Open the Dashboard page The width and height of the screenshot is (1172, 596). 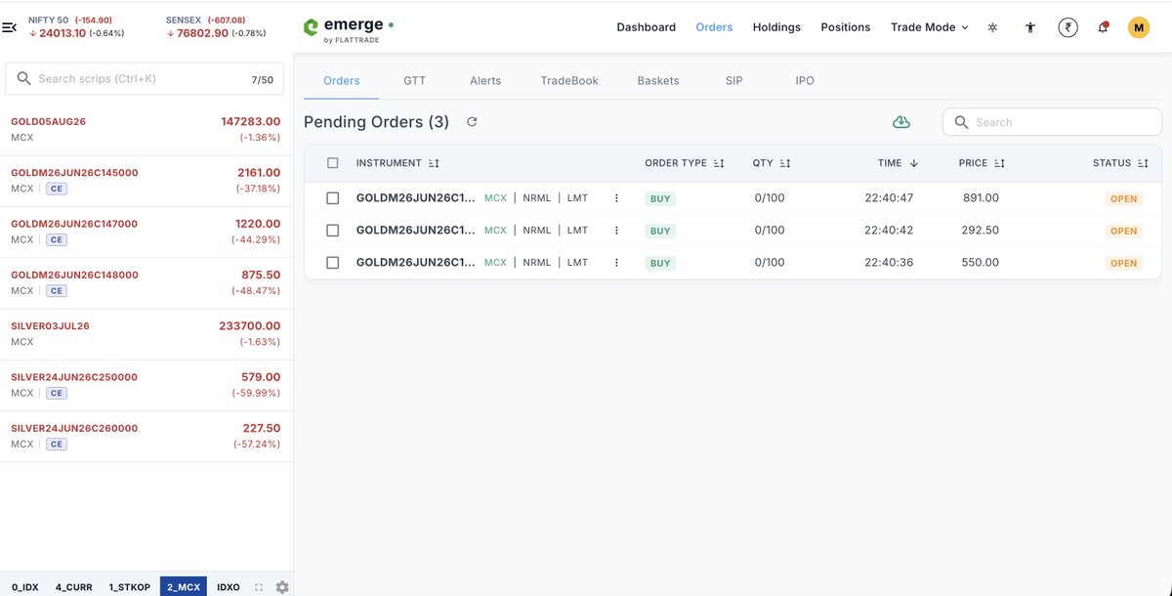[646, 27]
